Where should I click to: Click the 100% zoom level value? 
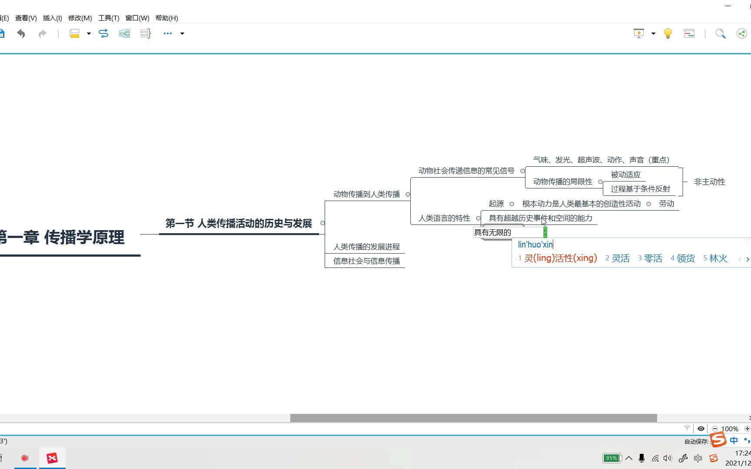(x=730, y=429)
